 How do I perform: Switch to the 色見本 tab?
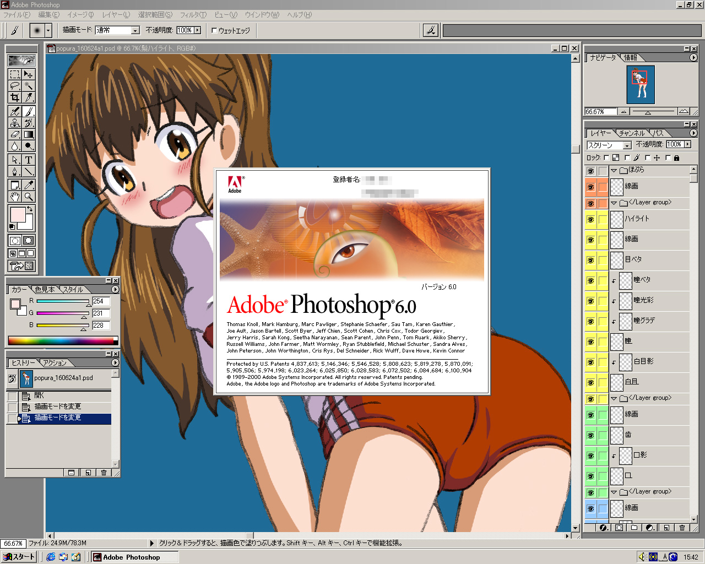coord(45,290)
